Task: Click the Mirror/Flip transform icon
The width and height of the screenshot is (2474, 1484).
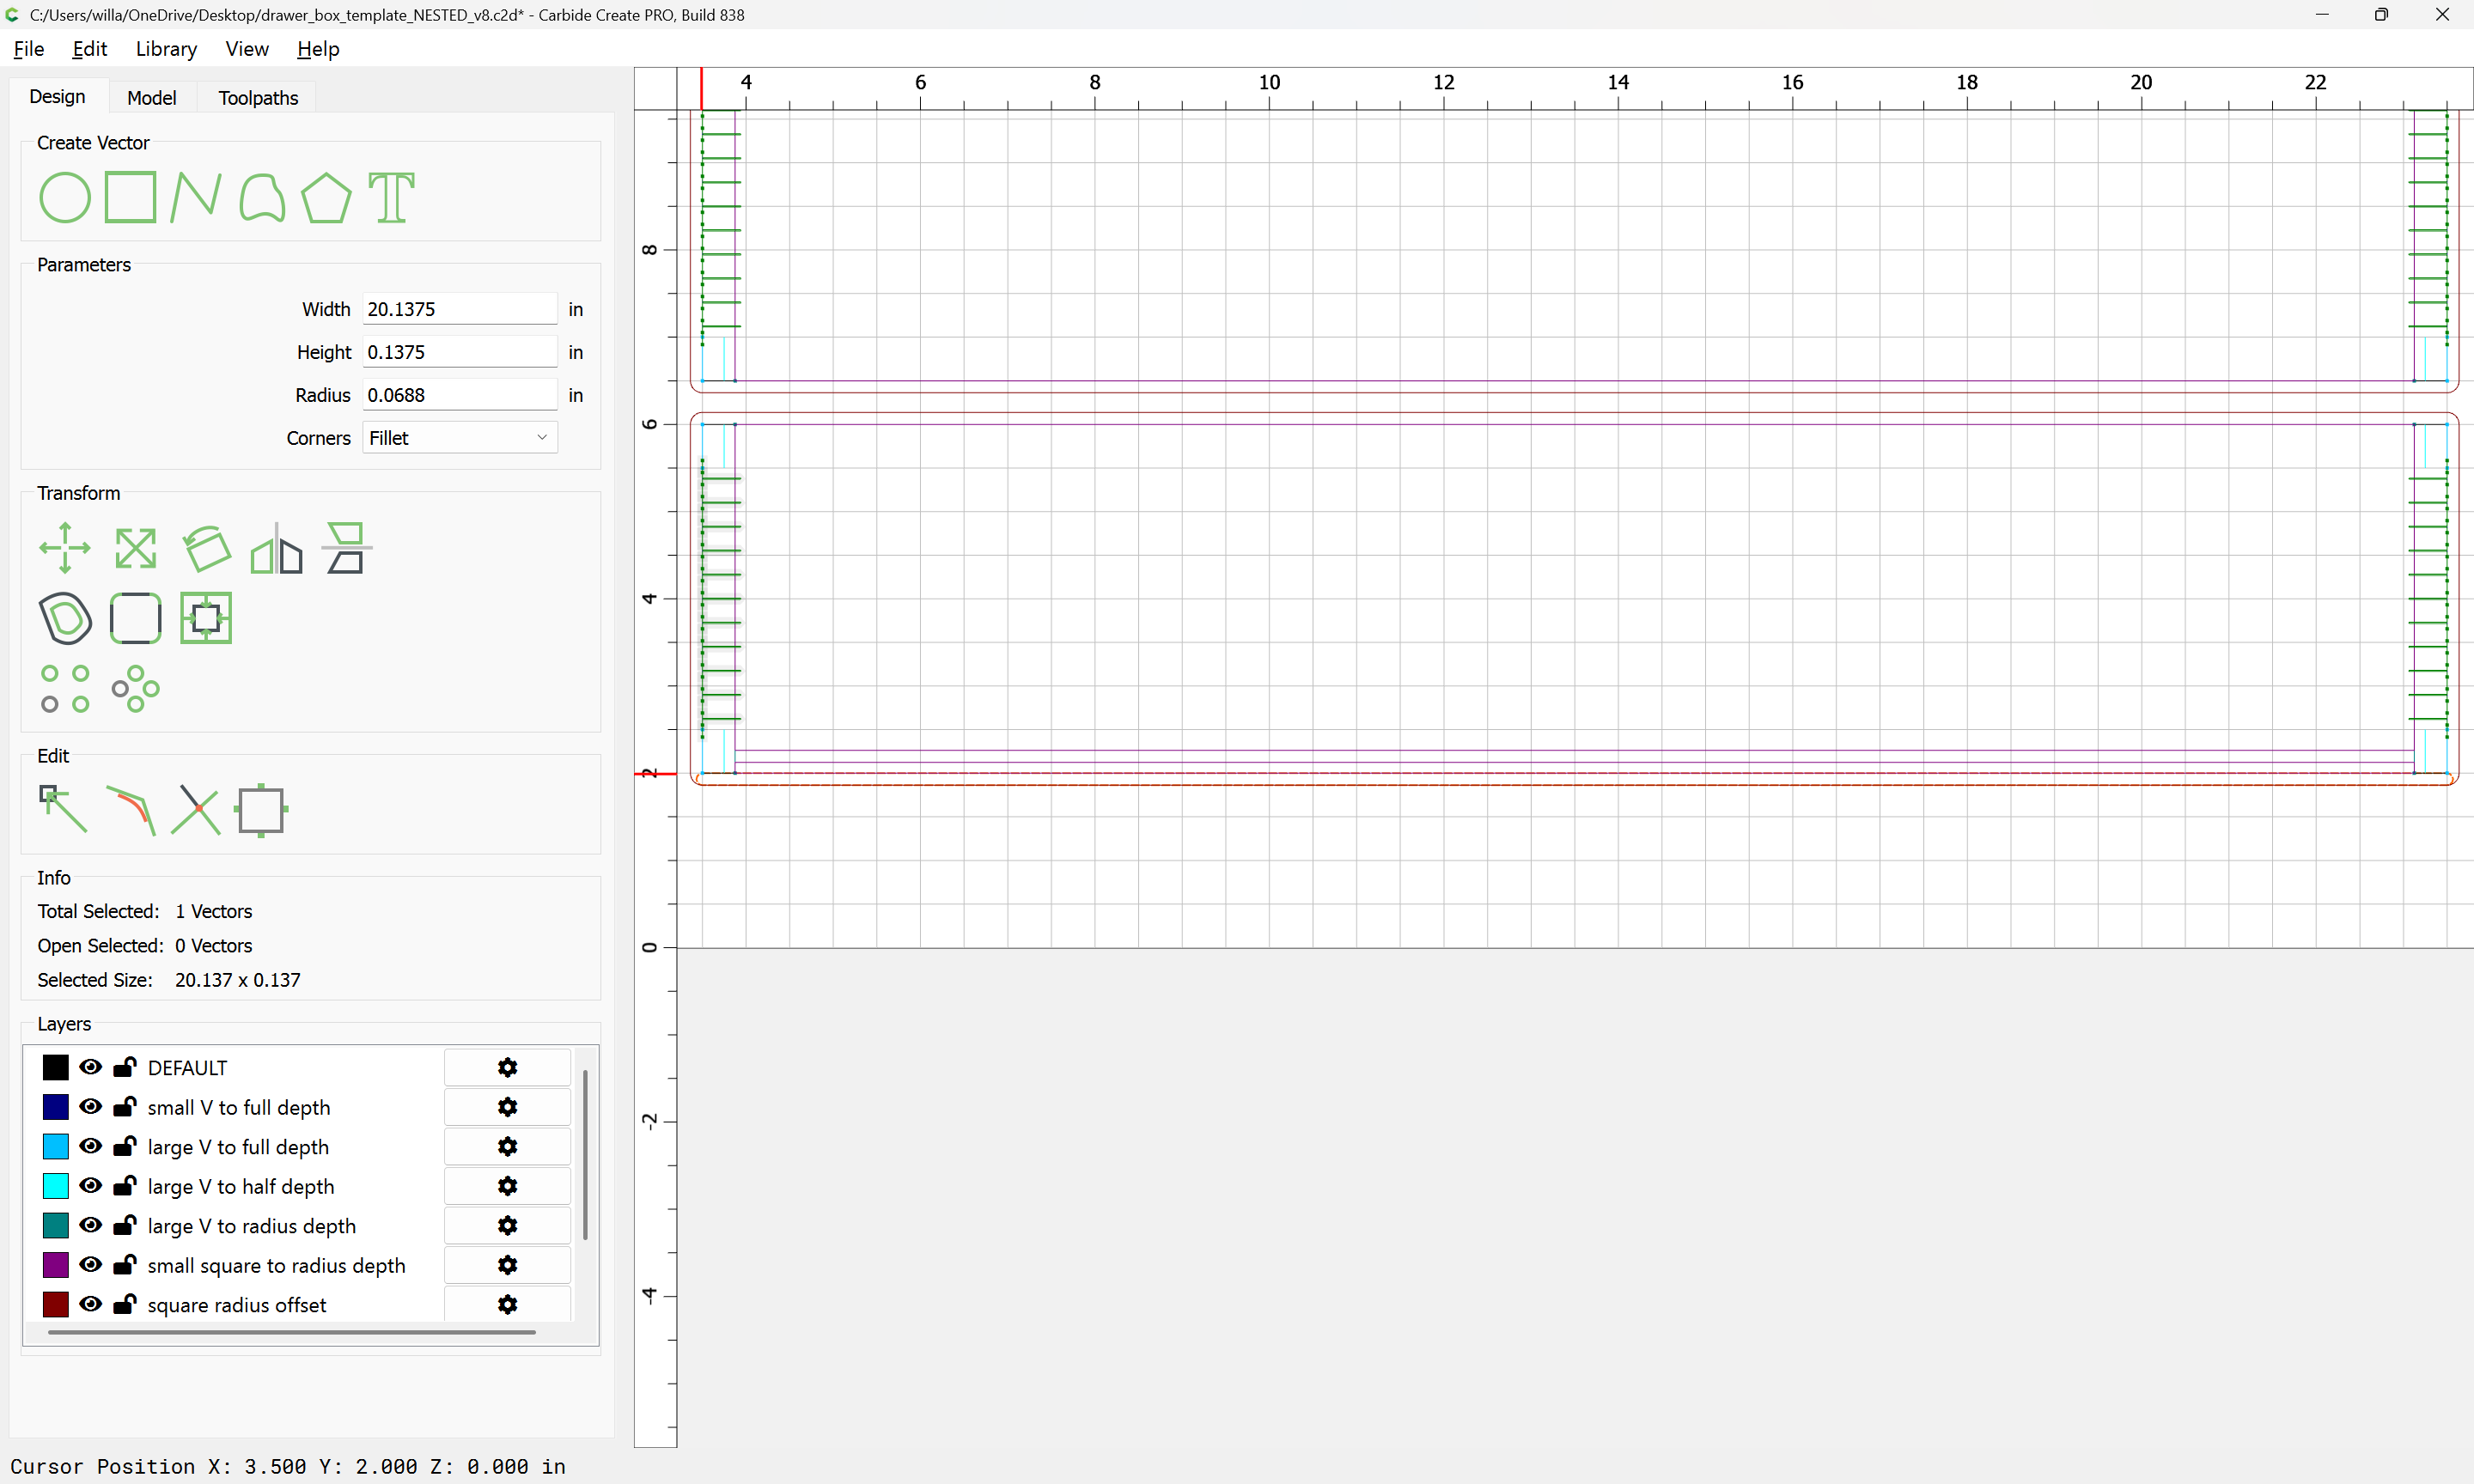Action: click(x=276, y=548)
